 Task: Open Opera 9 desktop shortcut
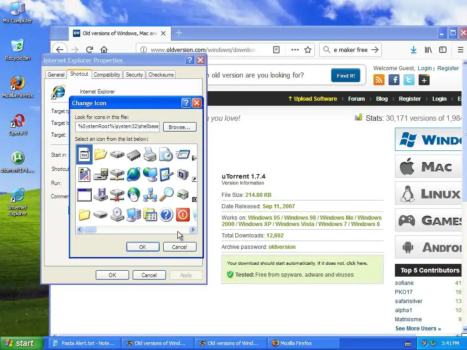point(18,124)
